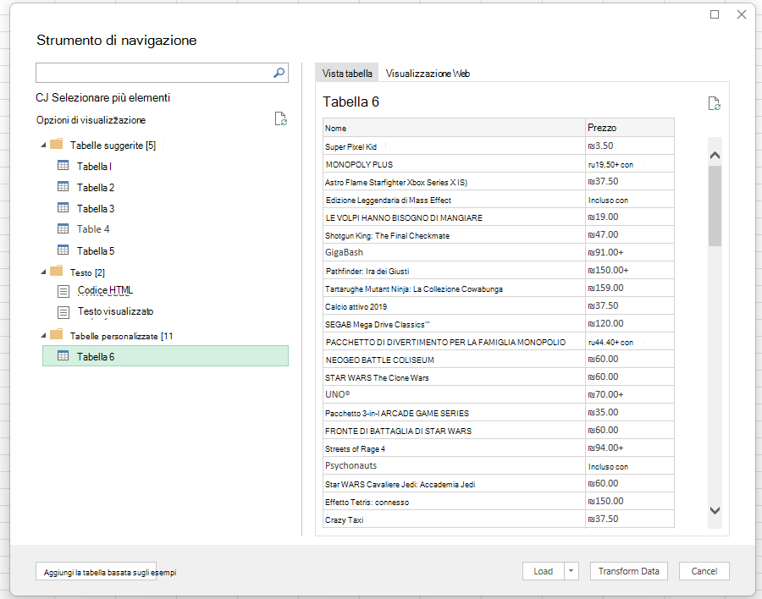Click the Cancel button
The width and height of the screenshot is (762, 599).
(x=704, y=571)
